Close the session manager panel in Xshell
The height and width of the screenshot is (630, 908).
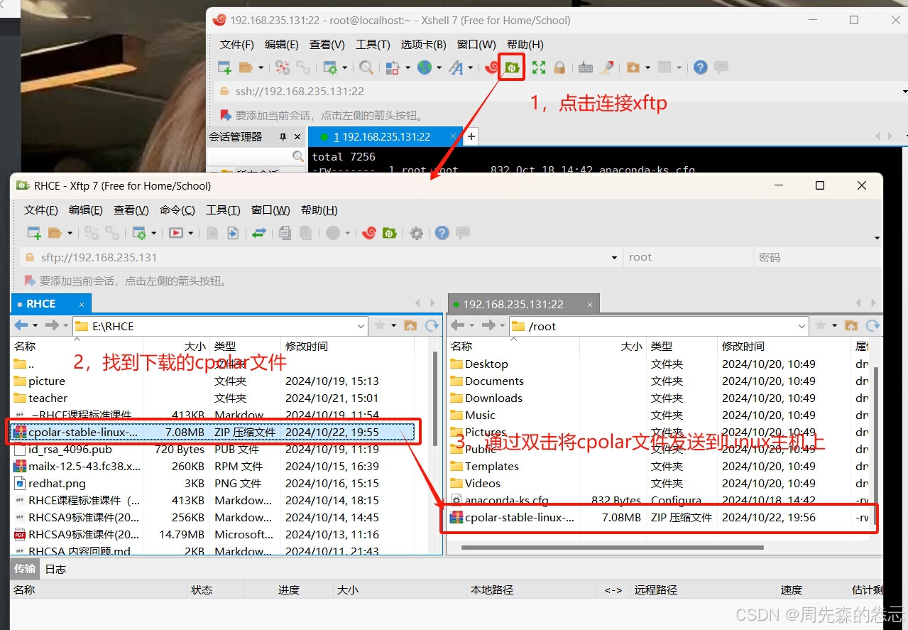click(297, 136)
